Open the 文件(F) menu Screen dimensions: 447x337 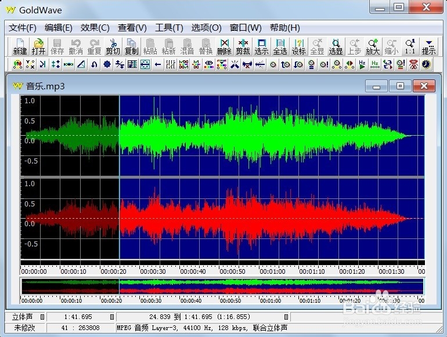(x=23, y=28)
